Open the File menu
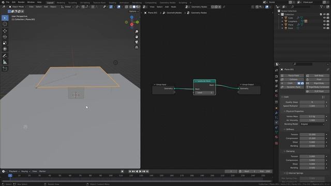Image resolution: width=331 pixels, height=186 pixels. [x=8, y=2]
